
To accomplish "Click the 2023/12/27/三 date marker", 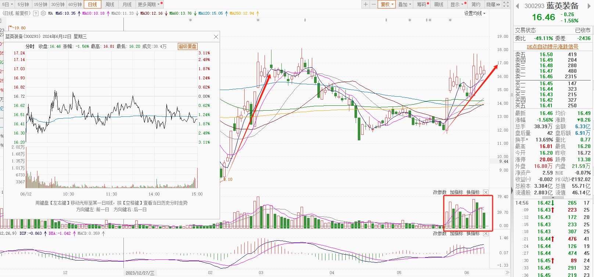I will pyautogui.click(x=140, y=273).
